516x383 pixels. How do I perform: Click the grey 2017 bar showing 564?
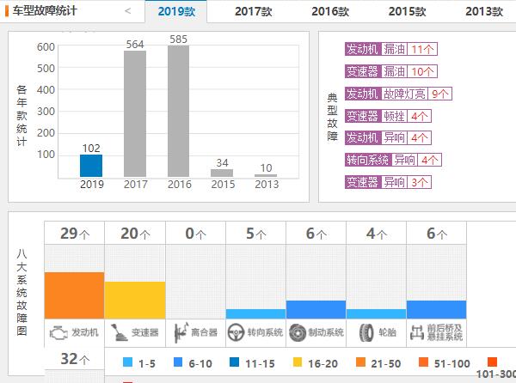(x=135, y=113)
